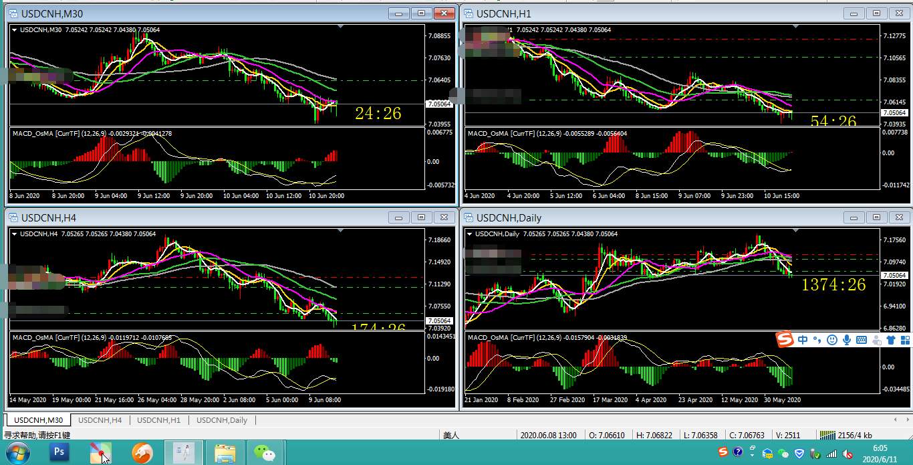Open the orange fox browser on taskbar
The image size is (913, 465).
(x=142, y=453)
